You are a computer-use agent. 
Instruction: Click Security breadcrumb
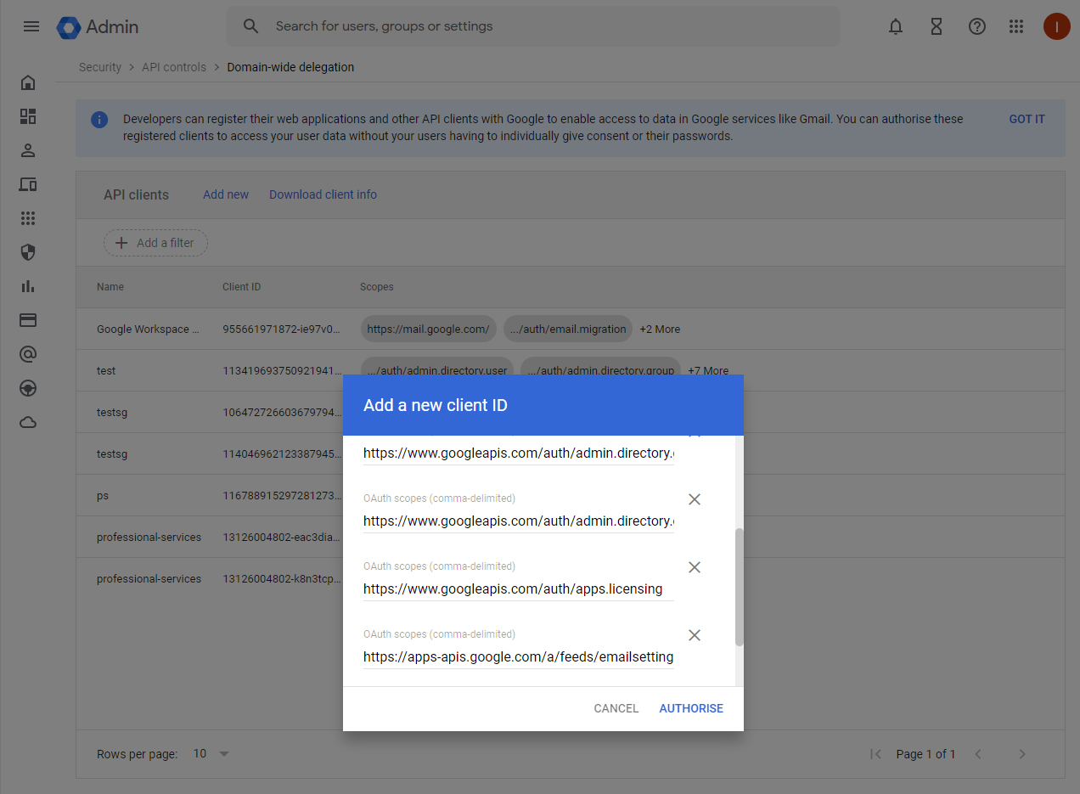(x=100, y=67)
